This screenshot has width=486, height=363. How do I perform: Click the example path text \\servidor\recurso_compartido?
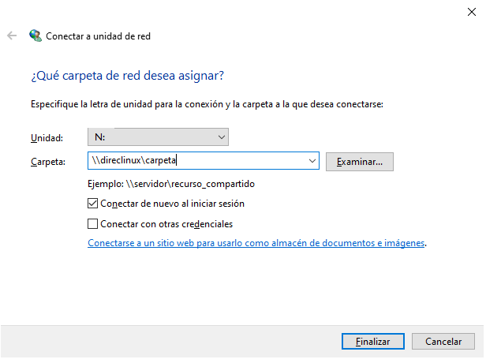point(190,184)
